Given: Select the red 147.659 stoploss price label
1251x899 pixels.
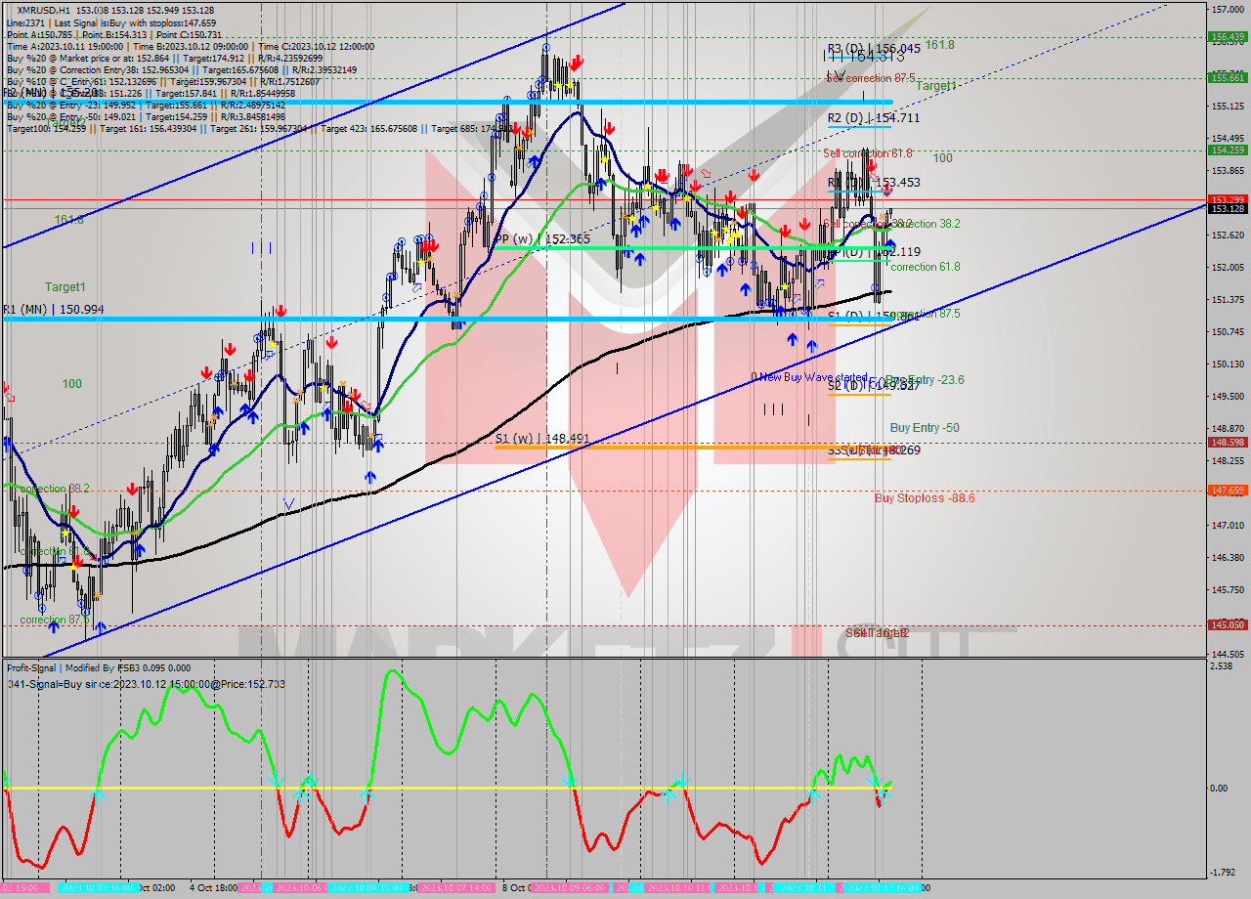Looking at the screenshot, I should click(x=1227, y=491).
